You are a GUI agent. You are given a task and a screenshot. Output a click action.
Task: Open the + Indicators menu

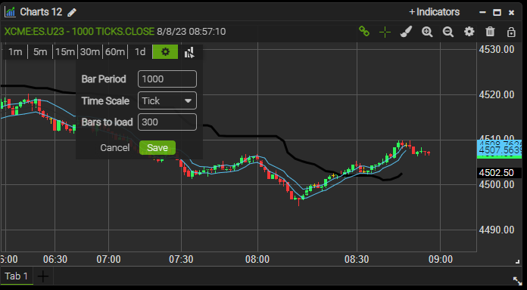(x=434, y=12)
